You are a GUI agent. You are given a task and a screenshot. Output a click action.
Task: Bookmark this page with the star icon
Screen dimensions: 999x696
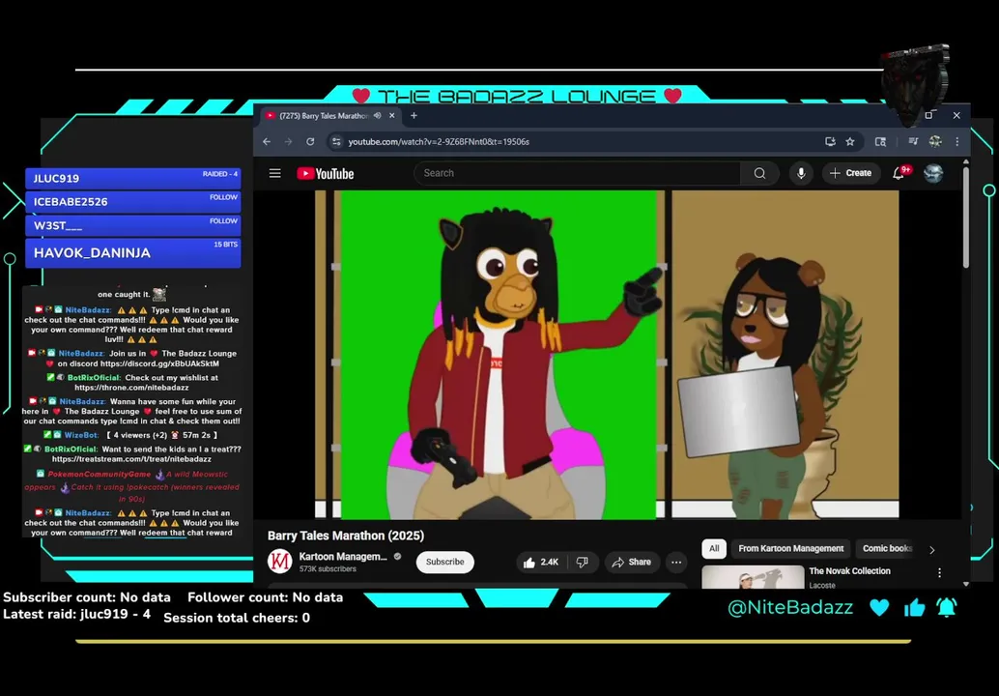(850, 141)
